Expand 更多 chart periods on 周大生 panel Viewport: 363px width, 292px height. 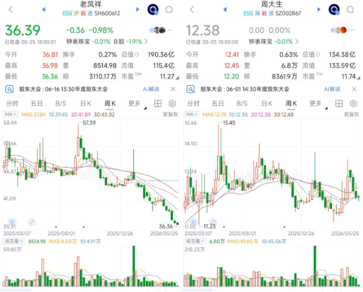point(318,103)
